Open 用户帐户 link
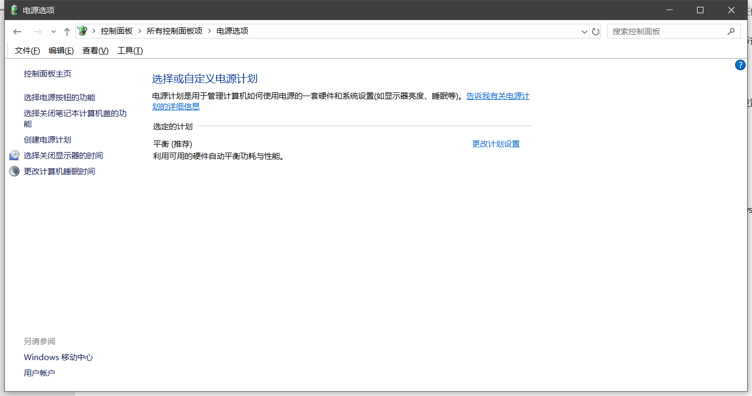This screenshot has height=396, width=752. (40, 373)
